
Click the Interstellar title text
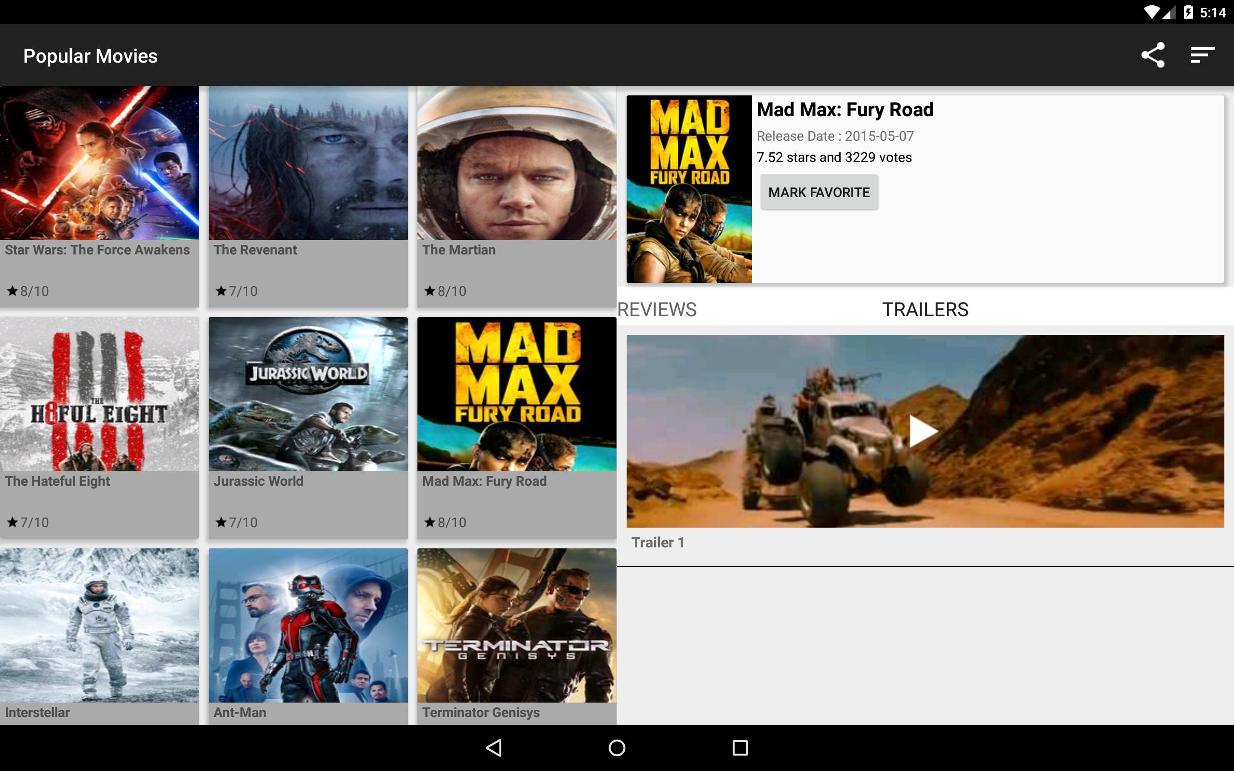pos(37,712)
